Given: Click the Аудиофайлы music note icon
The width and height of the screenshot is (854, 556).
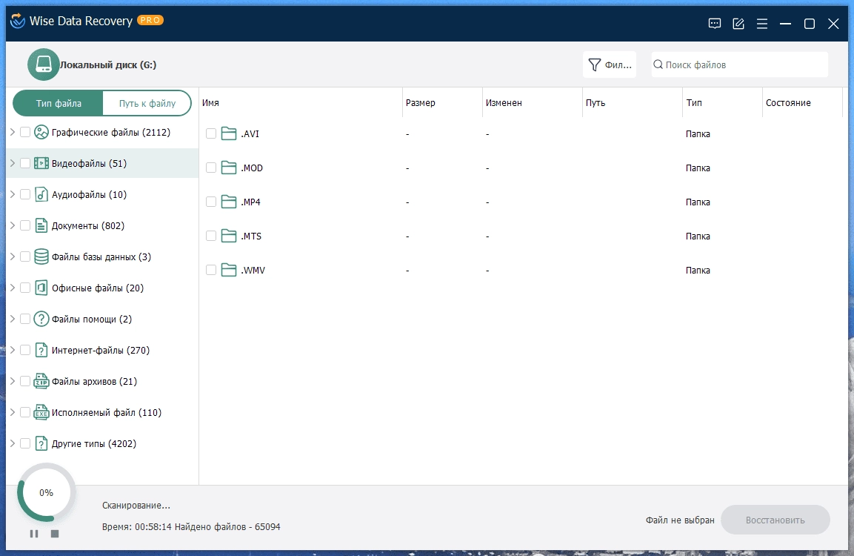Looking at the screenshot, I should pos(41,194).
